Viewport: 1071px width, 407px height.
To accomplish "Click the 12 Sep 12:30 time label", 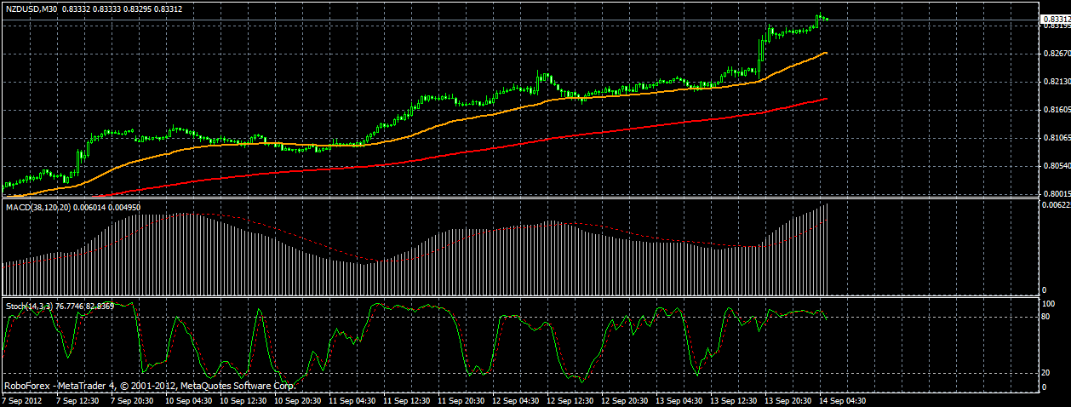I will tap(570, 400).
